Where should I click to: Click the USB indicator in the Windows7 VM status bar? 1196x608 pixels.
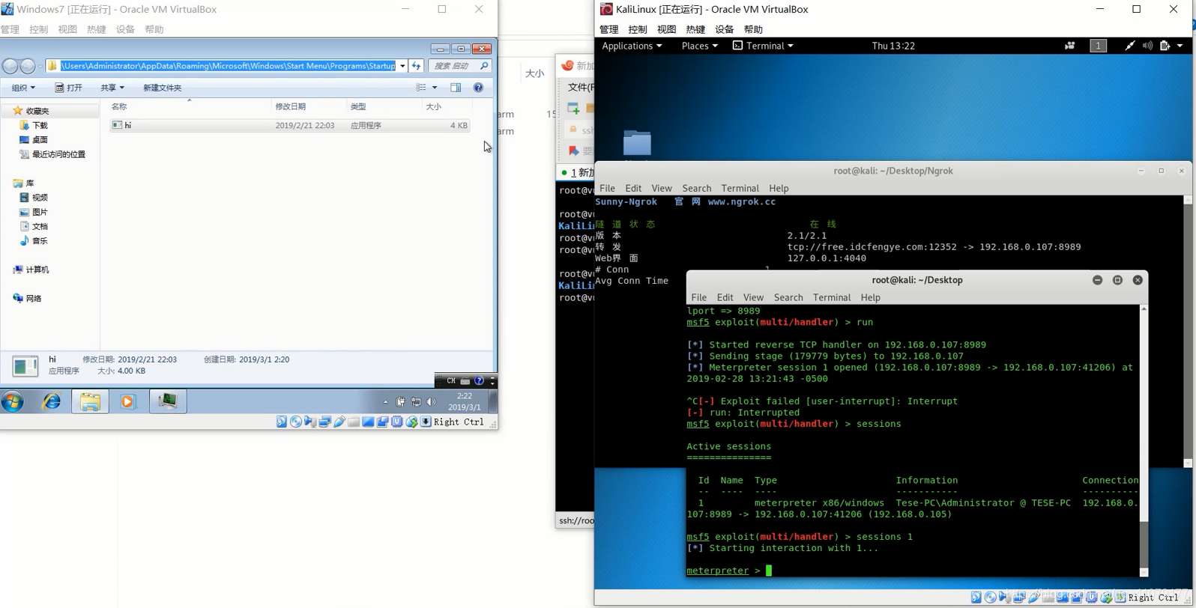coord(339,422)
